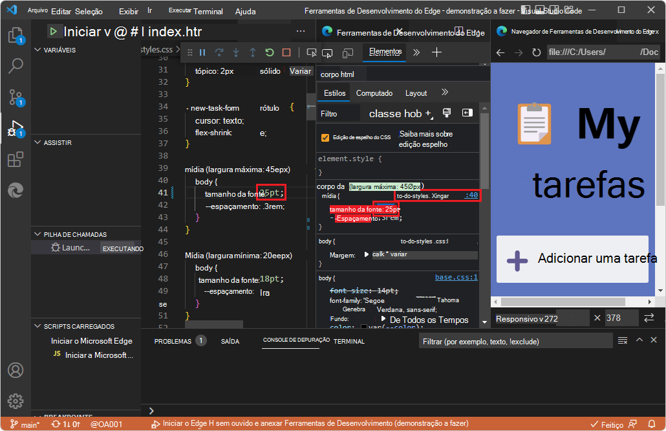
Task: Show more DevTools tabs after Elementos
Action: pos(416,52)
